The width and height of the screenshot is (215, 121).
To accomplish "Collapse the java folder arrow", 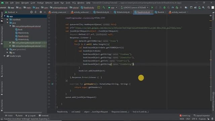I will (7, 23).
